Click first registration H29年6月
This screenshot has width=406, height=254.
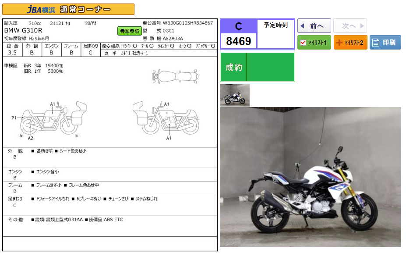tap(39, 39)
